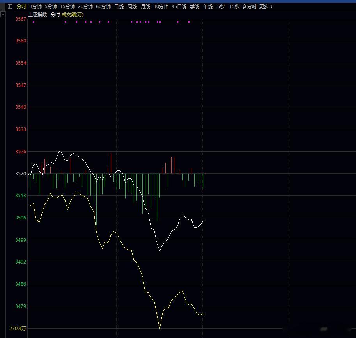The image size is (356, 338).
Task: Click the 3526 price axis label
Action: (21, 152)
